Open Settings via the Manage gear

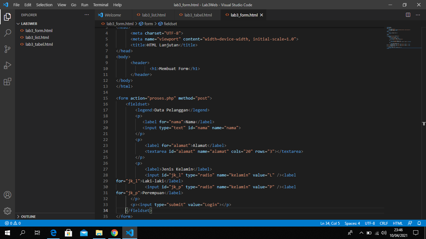tap(7, 211)
